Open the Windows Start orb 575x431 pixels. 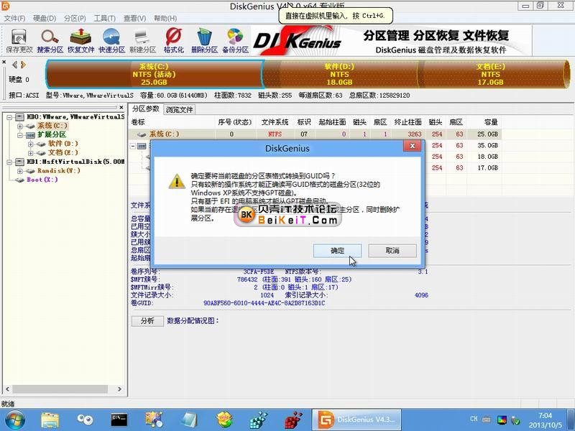point(14,420)
